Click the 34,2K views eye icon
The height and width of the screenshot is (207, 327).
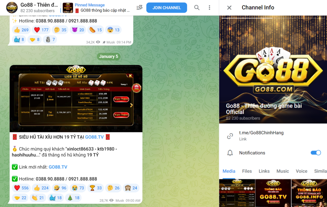tap(98, 42)
